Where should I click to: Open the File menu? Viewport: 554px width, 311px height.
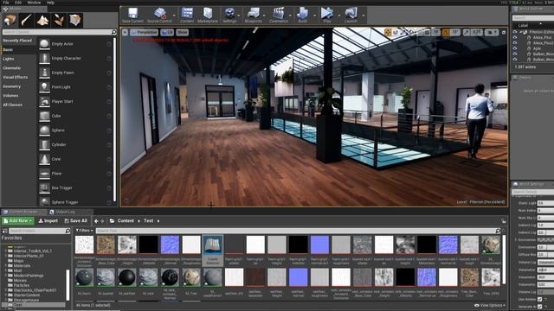click(6, 3)
